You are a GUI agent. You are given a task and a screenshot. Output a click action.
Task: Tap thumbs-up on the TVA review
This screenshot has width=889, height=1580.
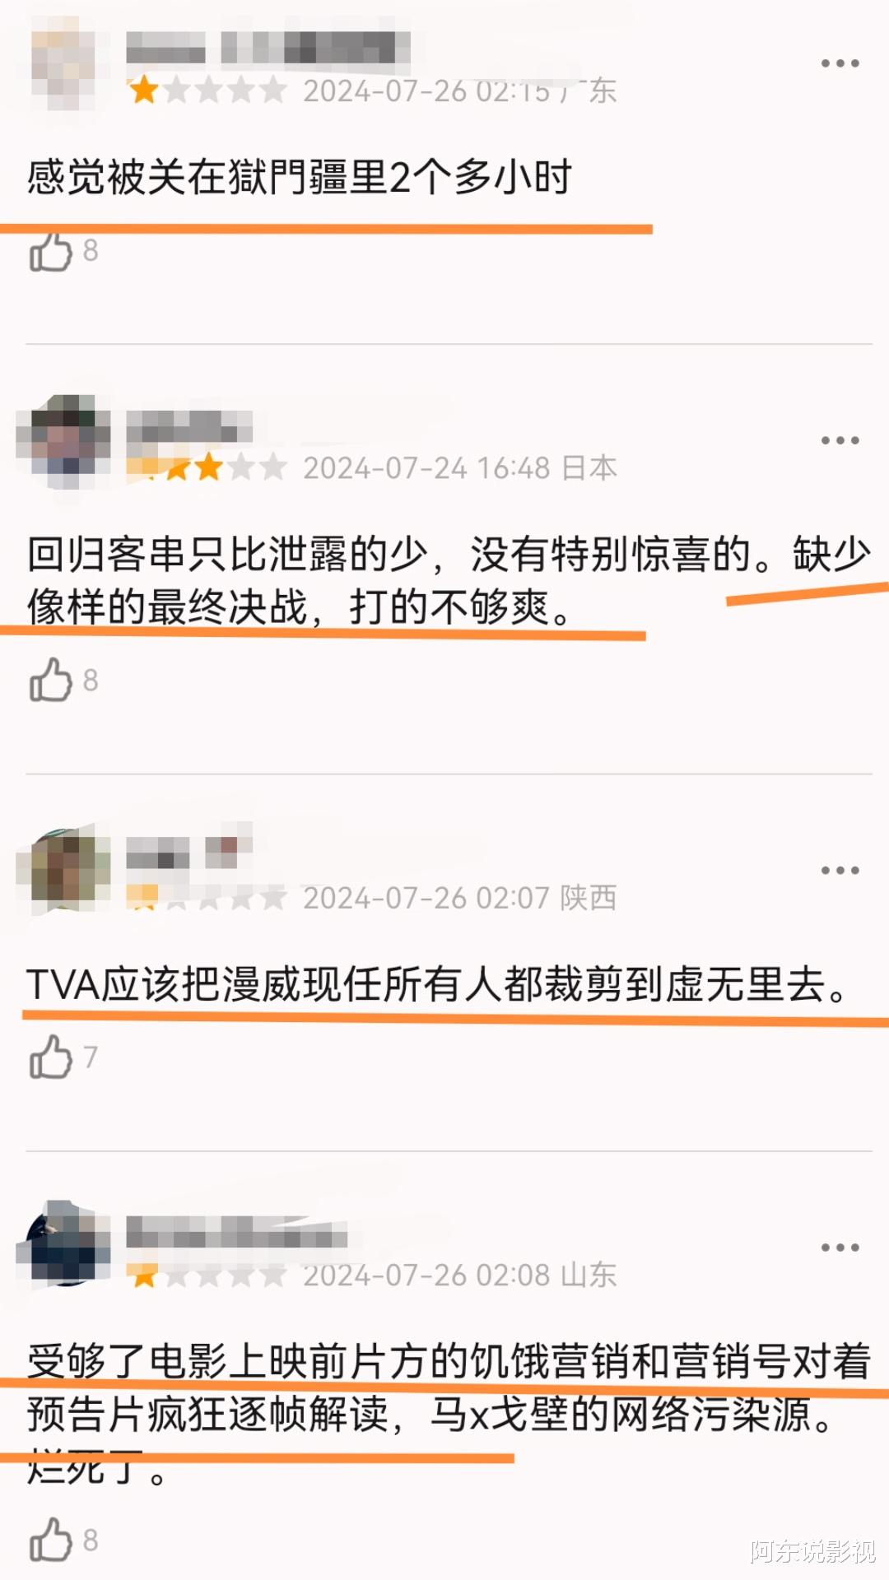pyautogui.click(x=51, y=1057)
